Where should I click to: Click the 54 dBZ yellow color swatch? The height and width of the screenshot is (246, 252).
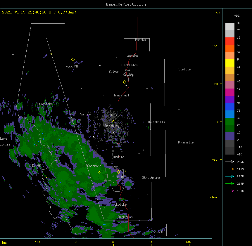click(x=230, y=63)
